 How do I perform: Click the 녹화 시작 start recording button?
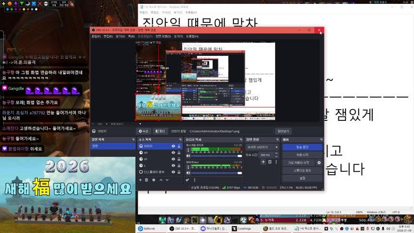click(302, 155)
